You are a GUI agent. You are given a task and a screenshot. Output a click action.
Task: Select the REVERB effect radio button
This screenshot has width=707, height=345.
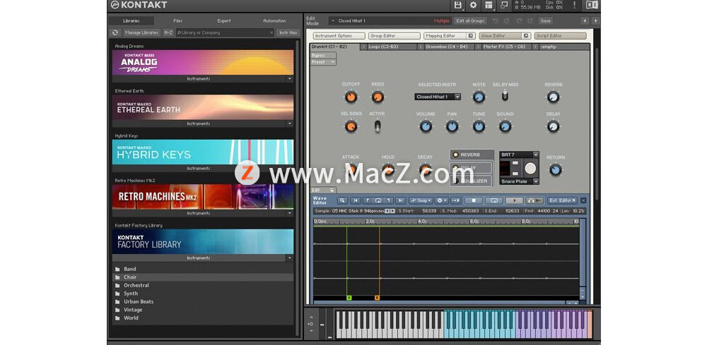(x=455, y=155)
